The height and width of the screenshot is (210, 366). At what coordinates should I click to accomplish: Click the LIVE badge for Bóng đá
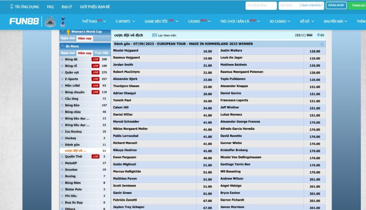click(x=95, y=59)
